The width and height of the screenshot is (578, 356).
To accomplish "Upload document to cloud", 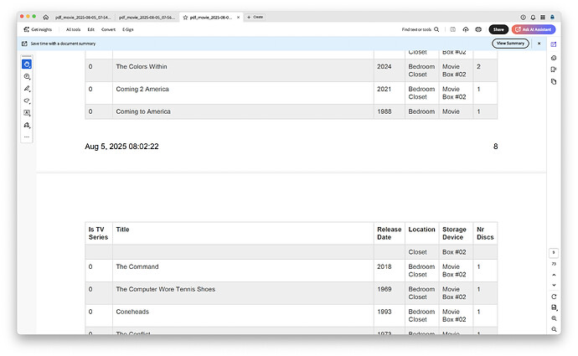I will click(x=466, y=29).
